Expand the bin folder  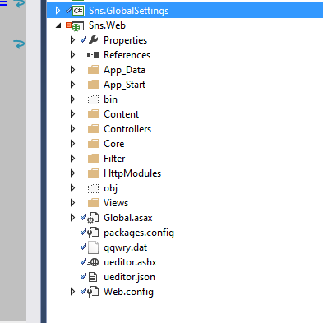pos(72,99)
